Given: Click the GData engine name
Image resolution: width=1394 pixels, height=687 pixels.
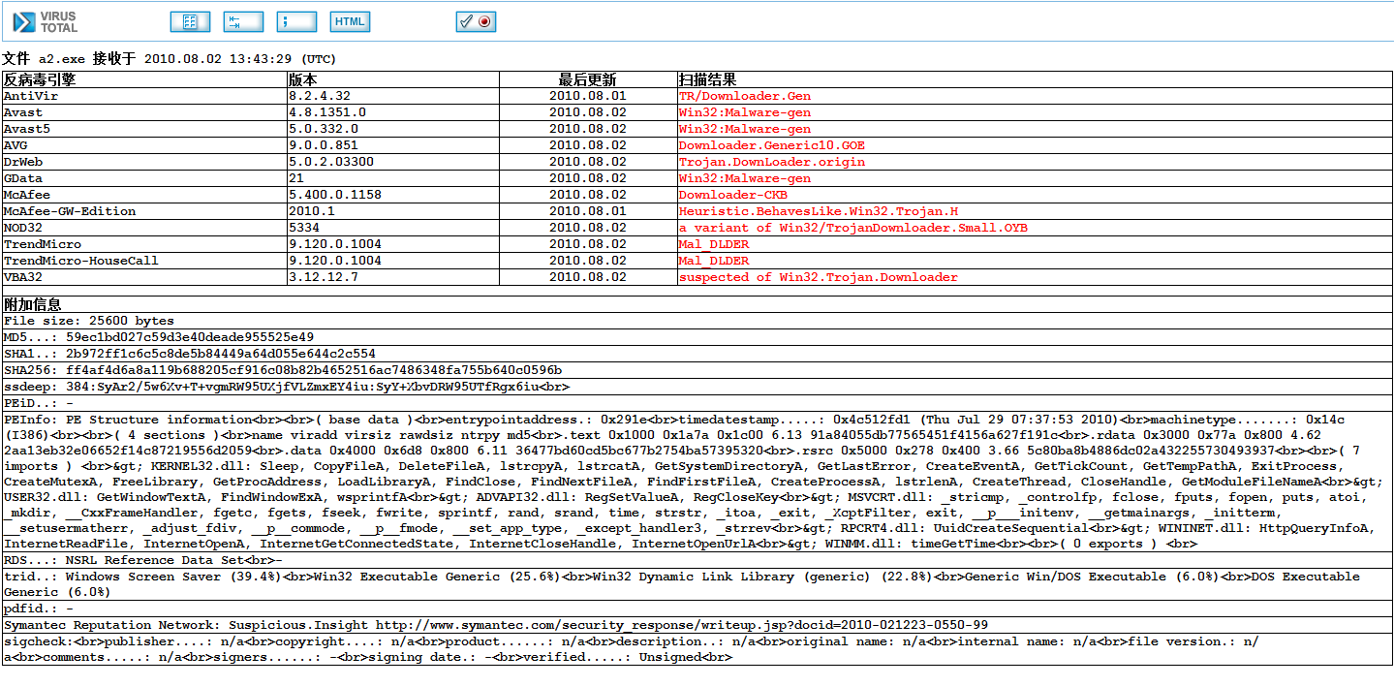Looking at the screenshot, I should pos(23,178).
